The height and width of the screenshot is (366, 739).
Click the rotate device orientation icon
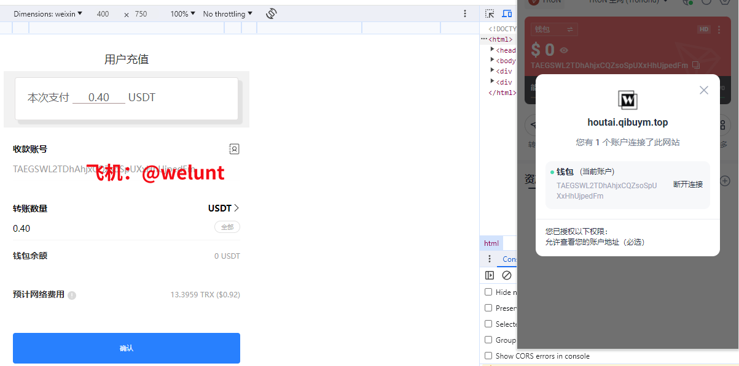coord(272,13)
